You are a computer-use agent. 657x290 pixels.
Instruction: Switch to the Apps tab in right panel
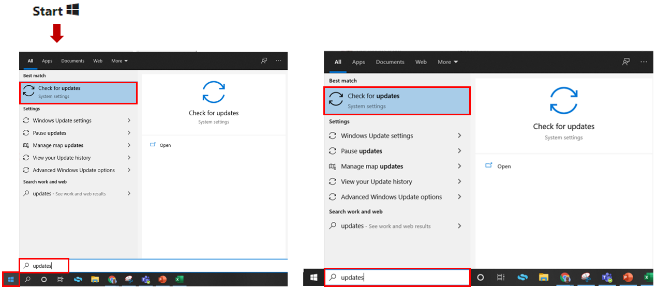[359, 62]
